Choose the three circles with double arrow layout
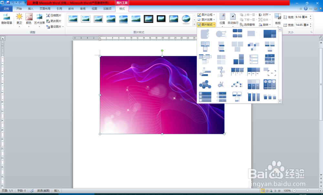The height and width of the screenshot is (195, 323). (x=270, y=84)
